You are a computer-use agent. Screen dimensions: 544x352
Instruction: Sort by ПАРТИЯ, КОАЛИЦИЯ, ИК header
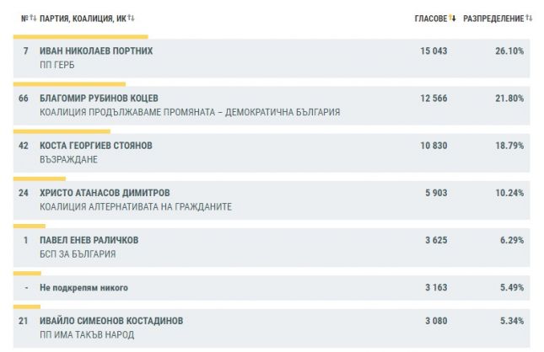pos(83,19)
